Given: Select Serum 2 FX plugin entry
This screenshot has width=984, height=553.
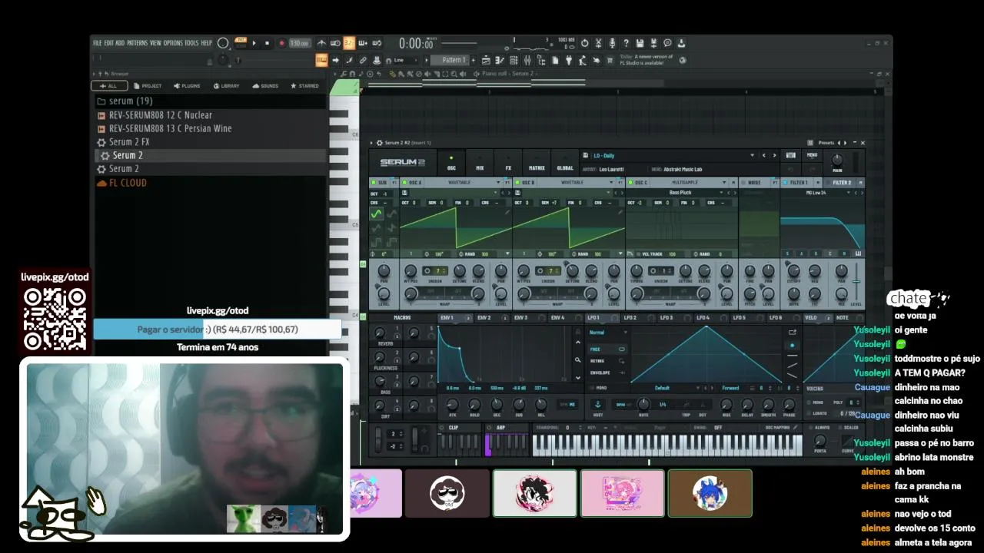Looking at the screenshot, I should [x=209, y=142].
